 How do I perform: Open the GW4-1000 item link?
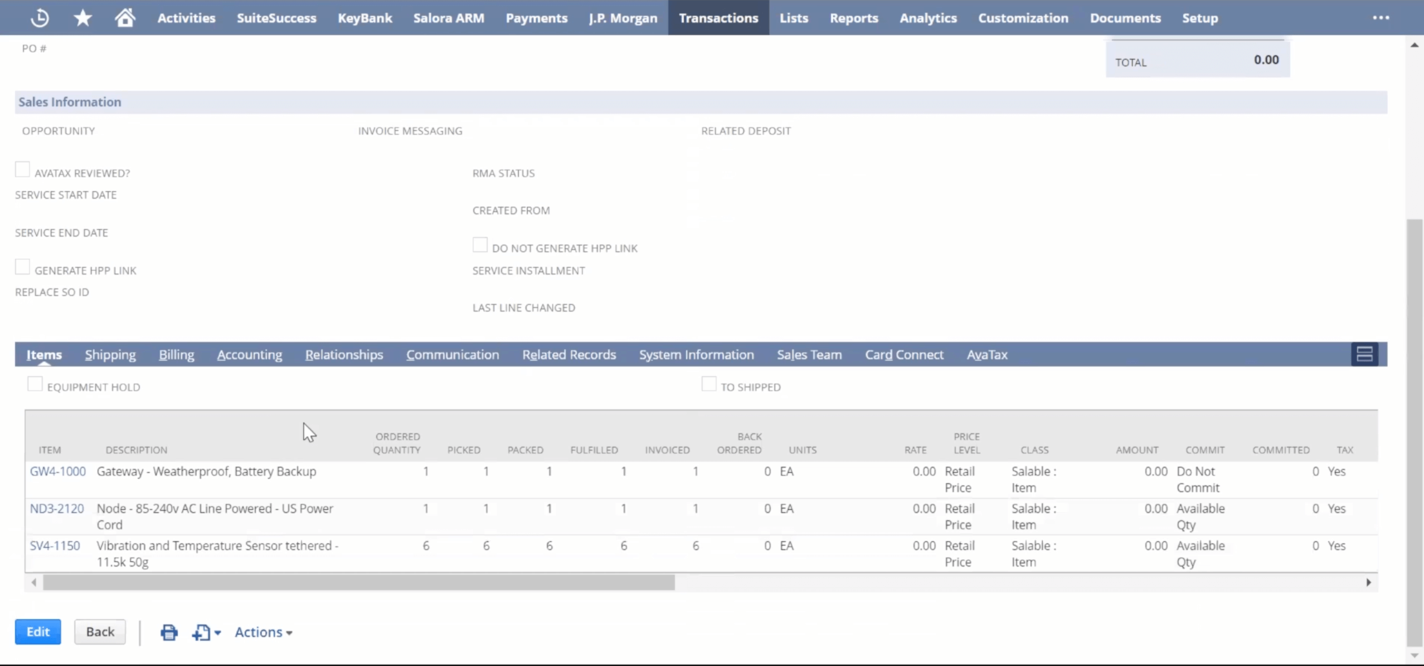tap(57, 471)
